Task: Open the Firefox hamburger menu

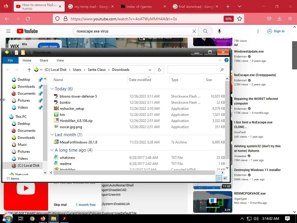Action: [x=290, y=19]
